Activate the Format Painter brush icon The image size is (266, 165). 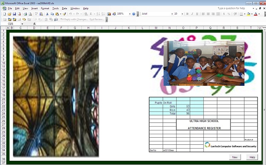pyautogui.click(x=64, y=14)
